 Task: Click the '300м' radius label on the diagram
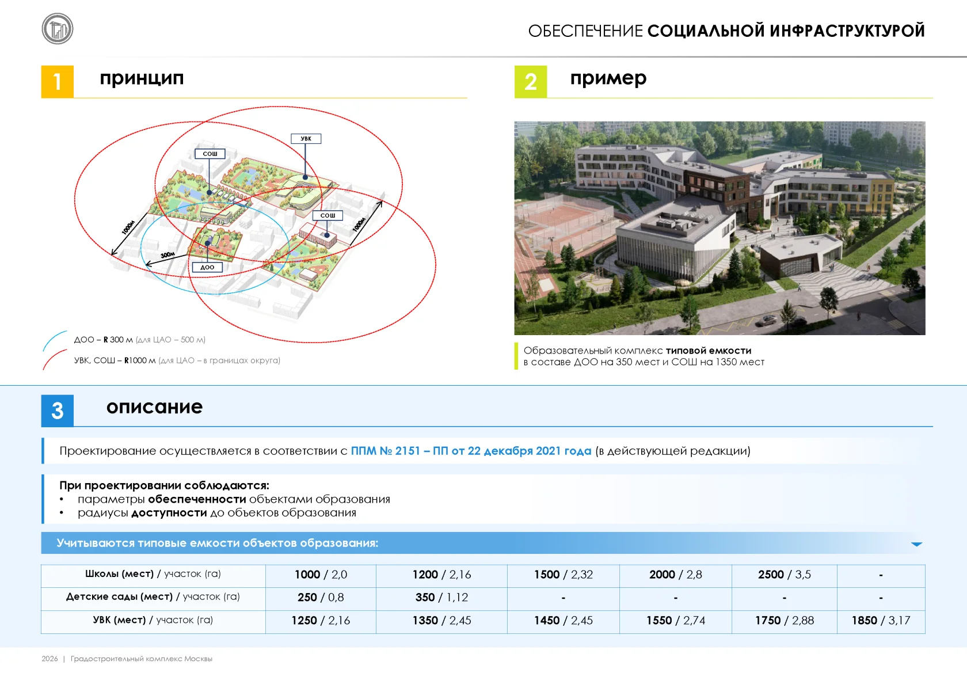coord(167,254)
